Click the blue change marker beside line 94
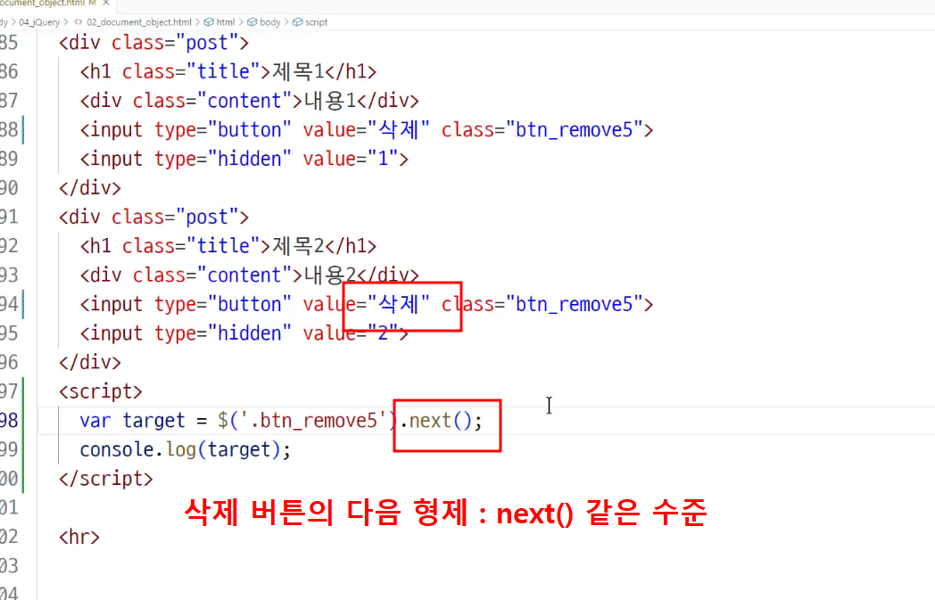 [23, 305]
